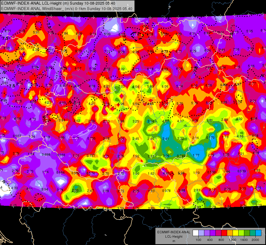Viewport: 266px width, 245px height.
Task: Pick the grid value 0.366
Action: (61, 155)
